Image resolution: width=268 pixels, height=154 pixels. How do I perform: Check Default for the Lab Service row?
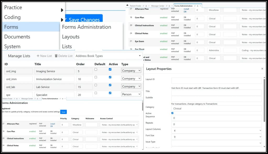[96, 85]
